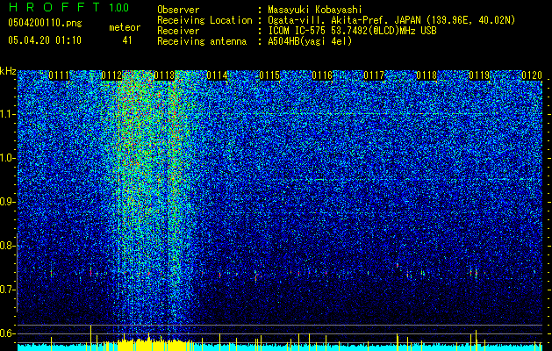Select time marker 0117
Screen dimensions: 552x351
pyautogui.click(x=374, y=75)
